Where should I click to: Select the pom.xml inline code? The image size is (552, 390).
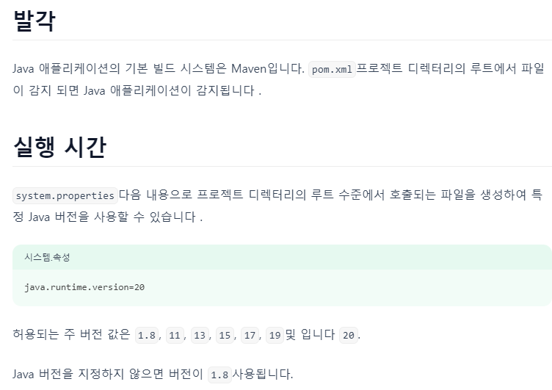[332, 69]
